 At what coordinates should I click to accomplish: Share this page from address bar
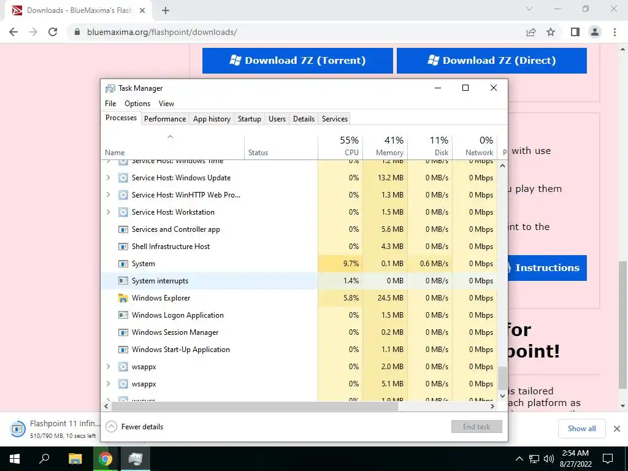pyautogui.click(x=531, y=32)
